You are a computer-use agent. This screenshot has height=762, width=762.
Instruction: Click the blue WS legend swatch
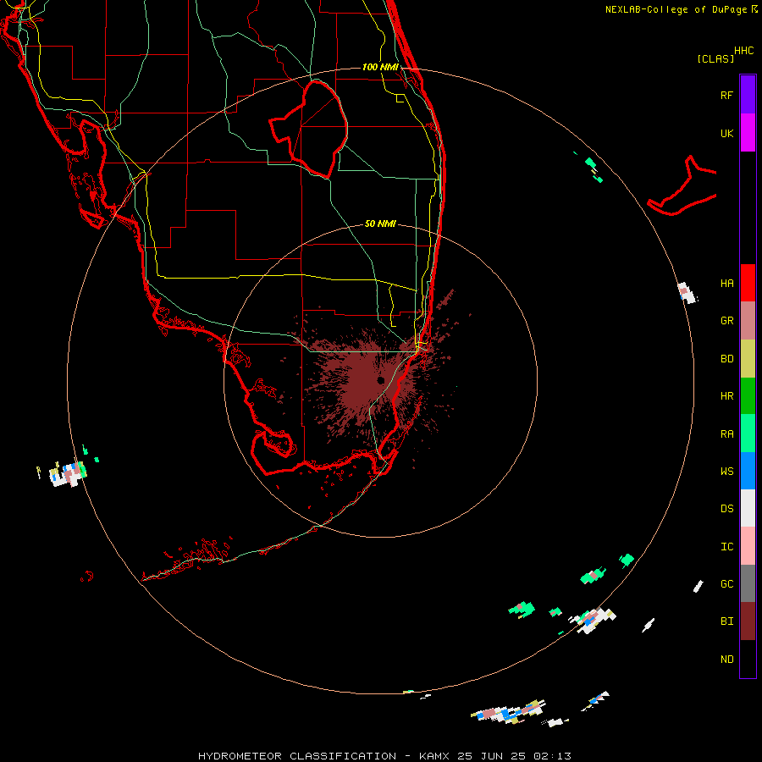[748, 471]
